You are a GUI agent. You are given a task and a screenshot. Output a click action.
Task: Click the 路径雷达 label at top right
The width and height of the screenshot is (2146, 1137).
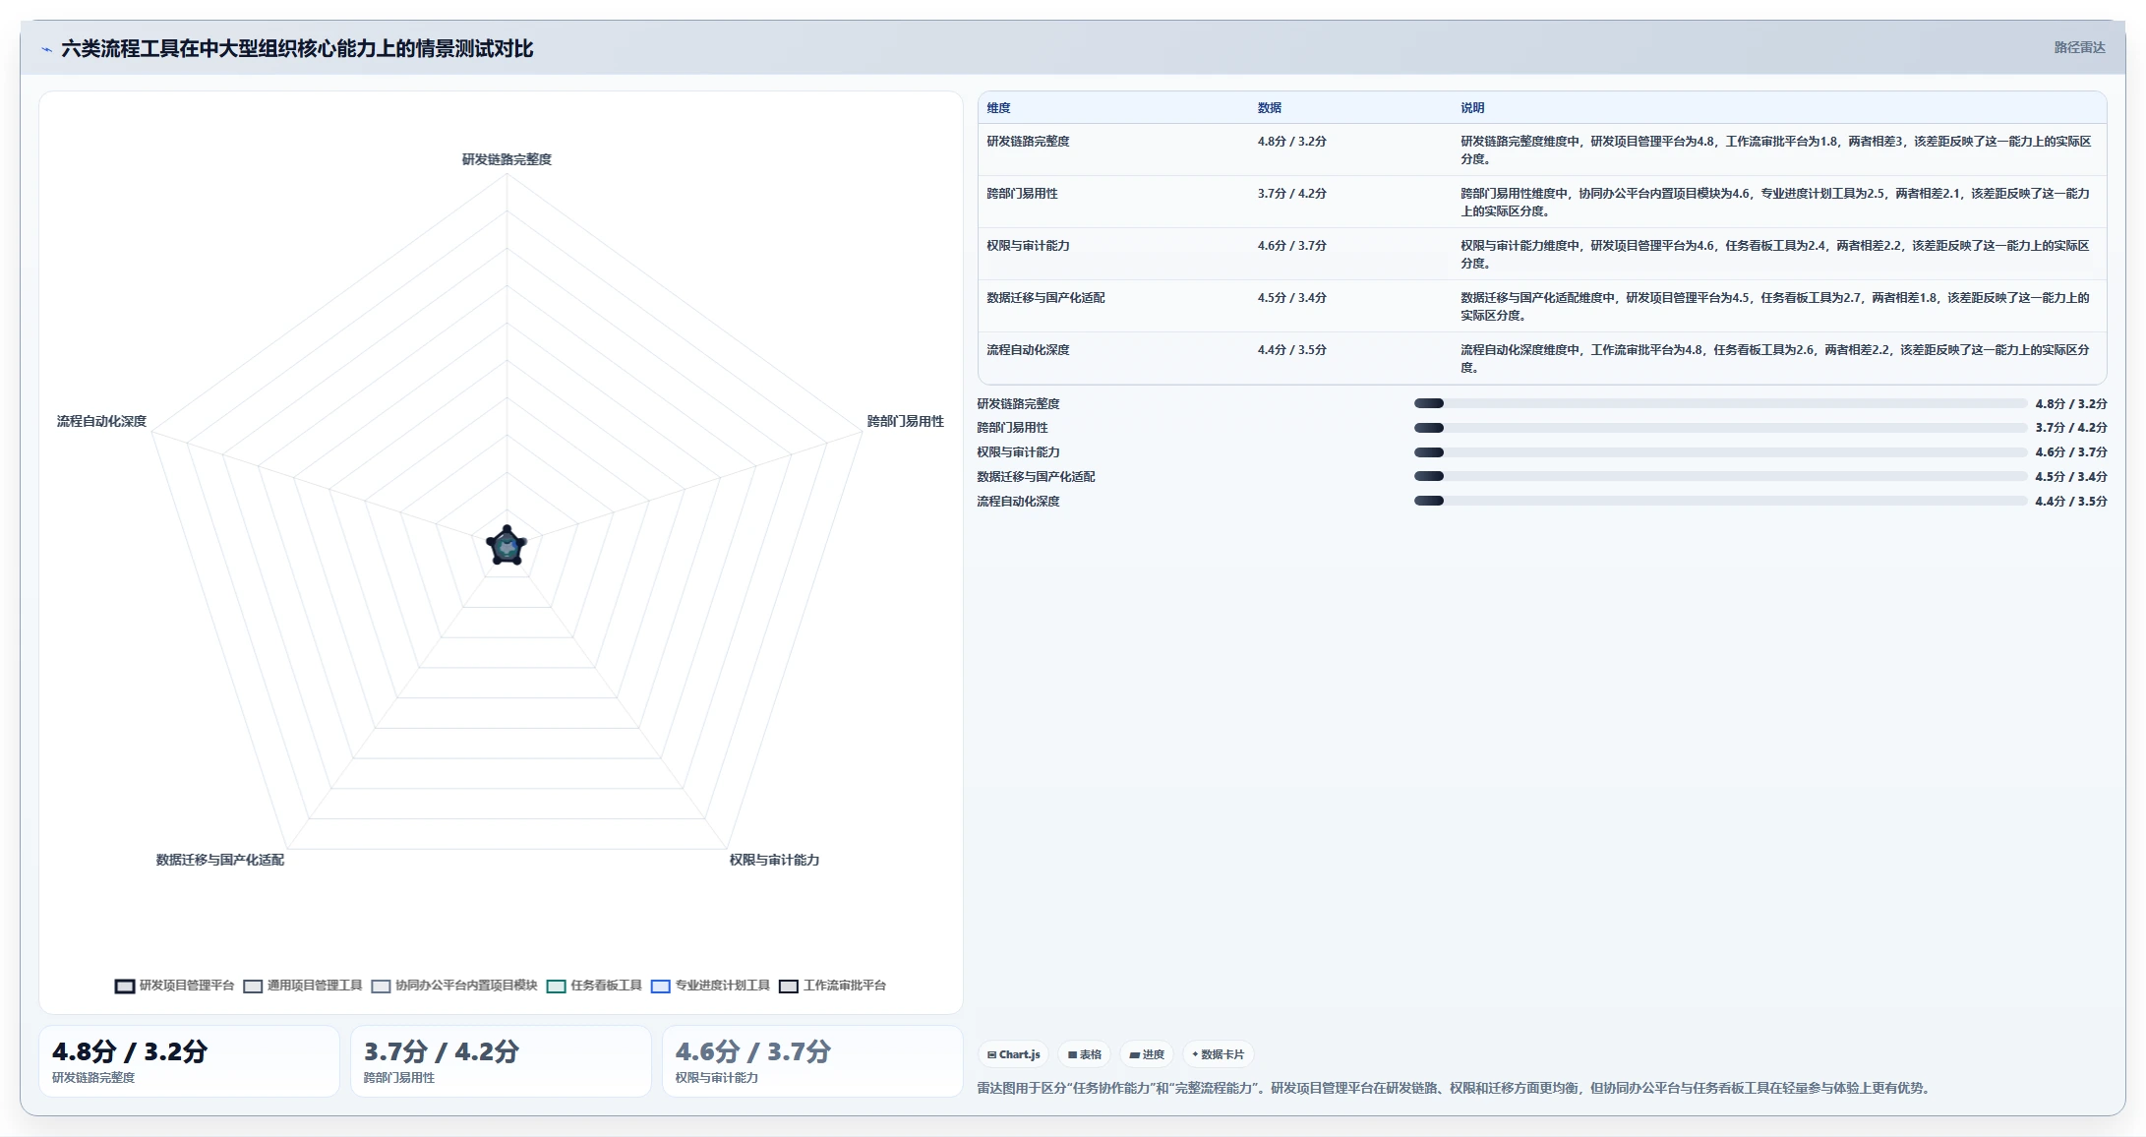pos(2079,47)
